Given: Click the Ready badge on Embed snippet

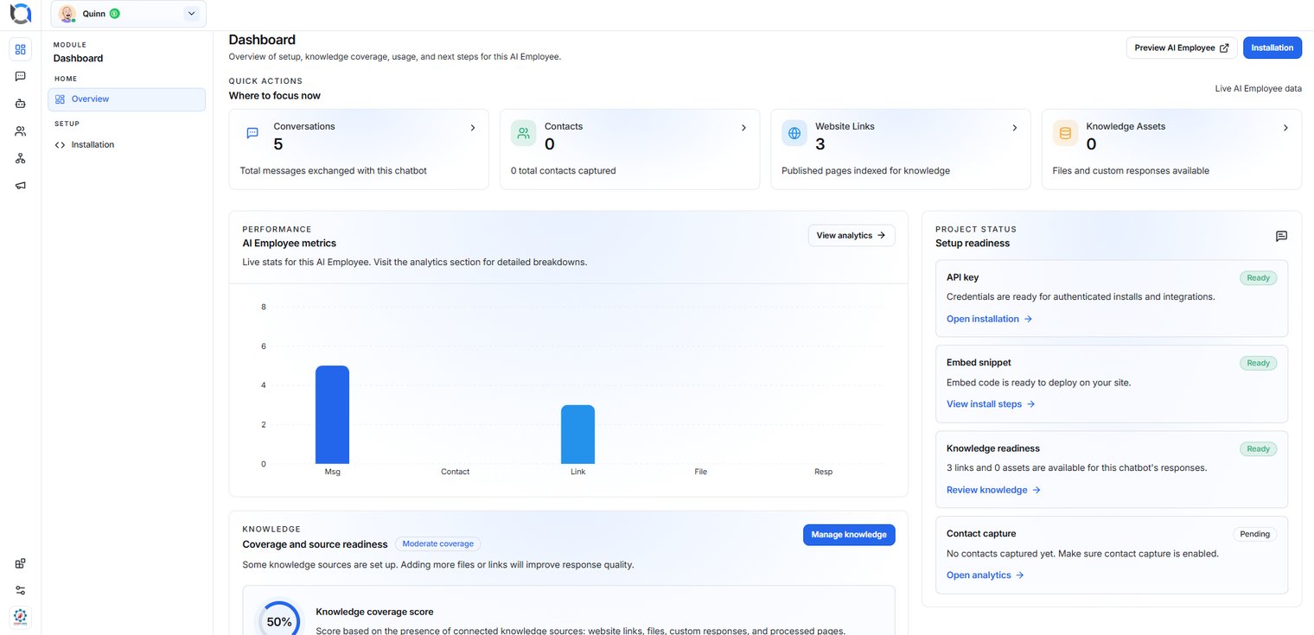Looking at the screenshot, I should coord(1259,363).
